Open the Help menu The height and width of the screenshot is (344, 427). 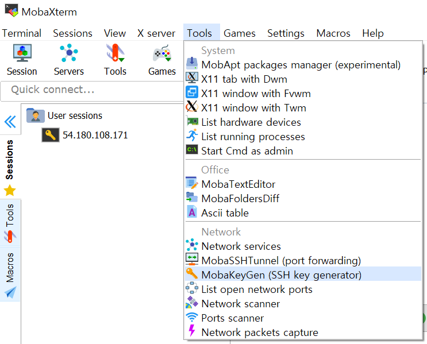pos(373,33)
